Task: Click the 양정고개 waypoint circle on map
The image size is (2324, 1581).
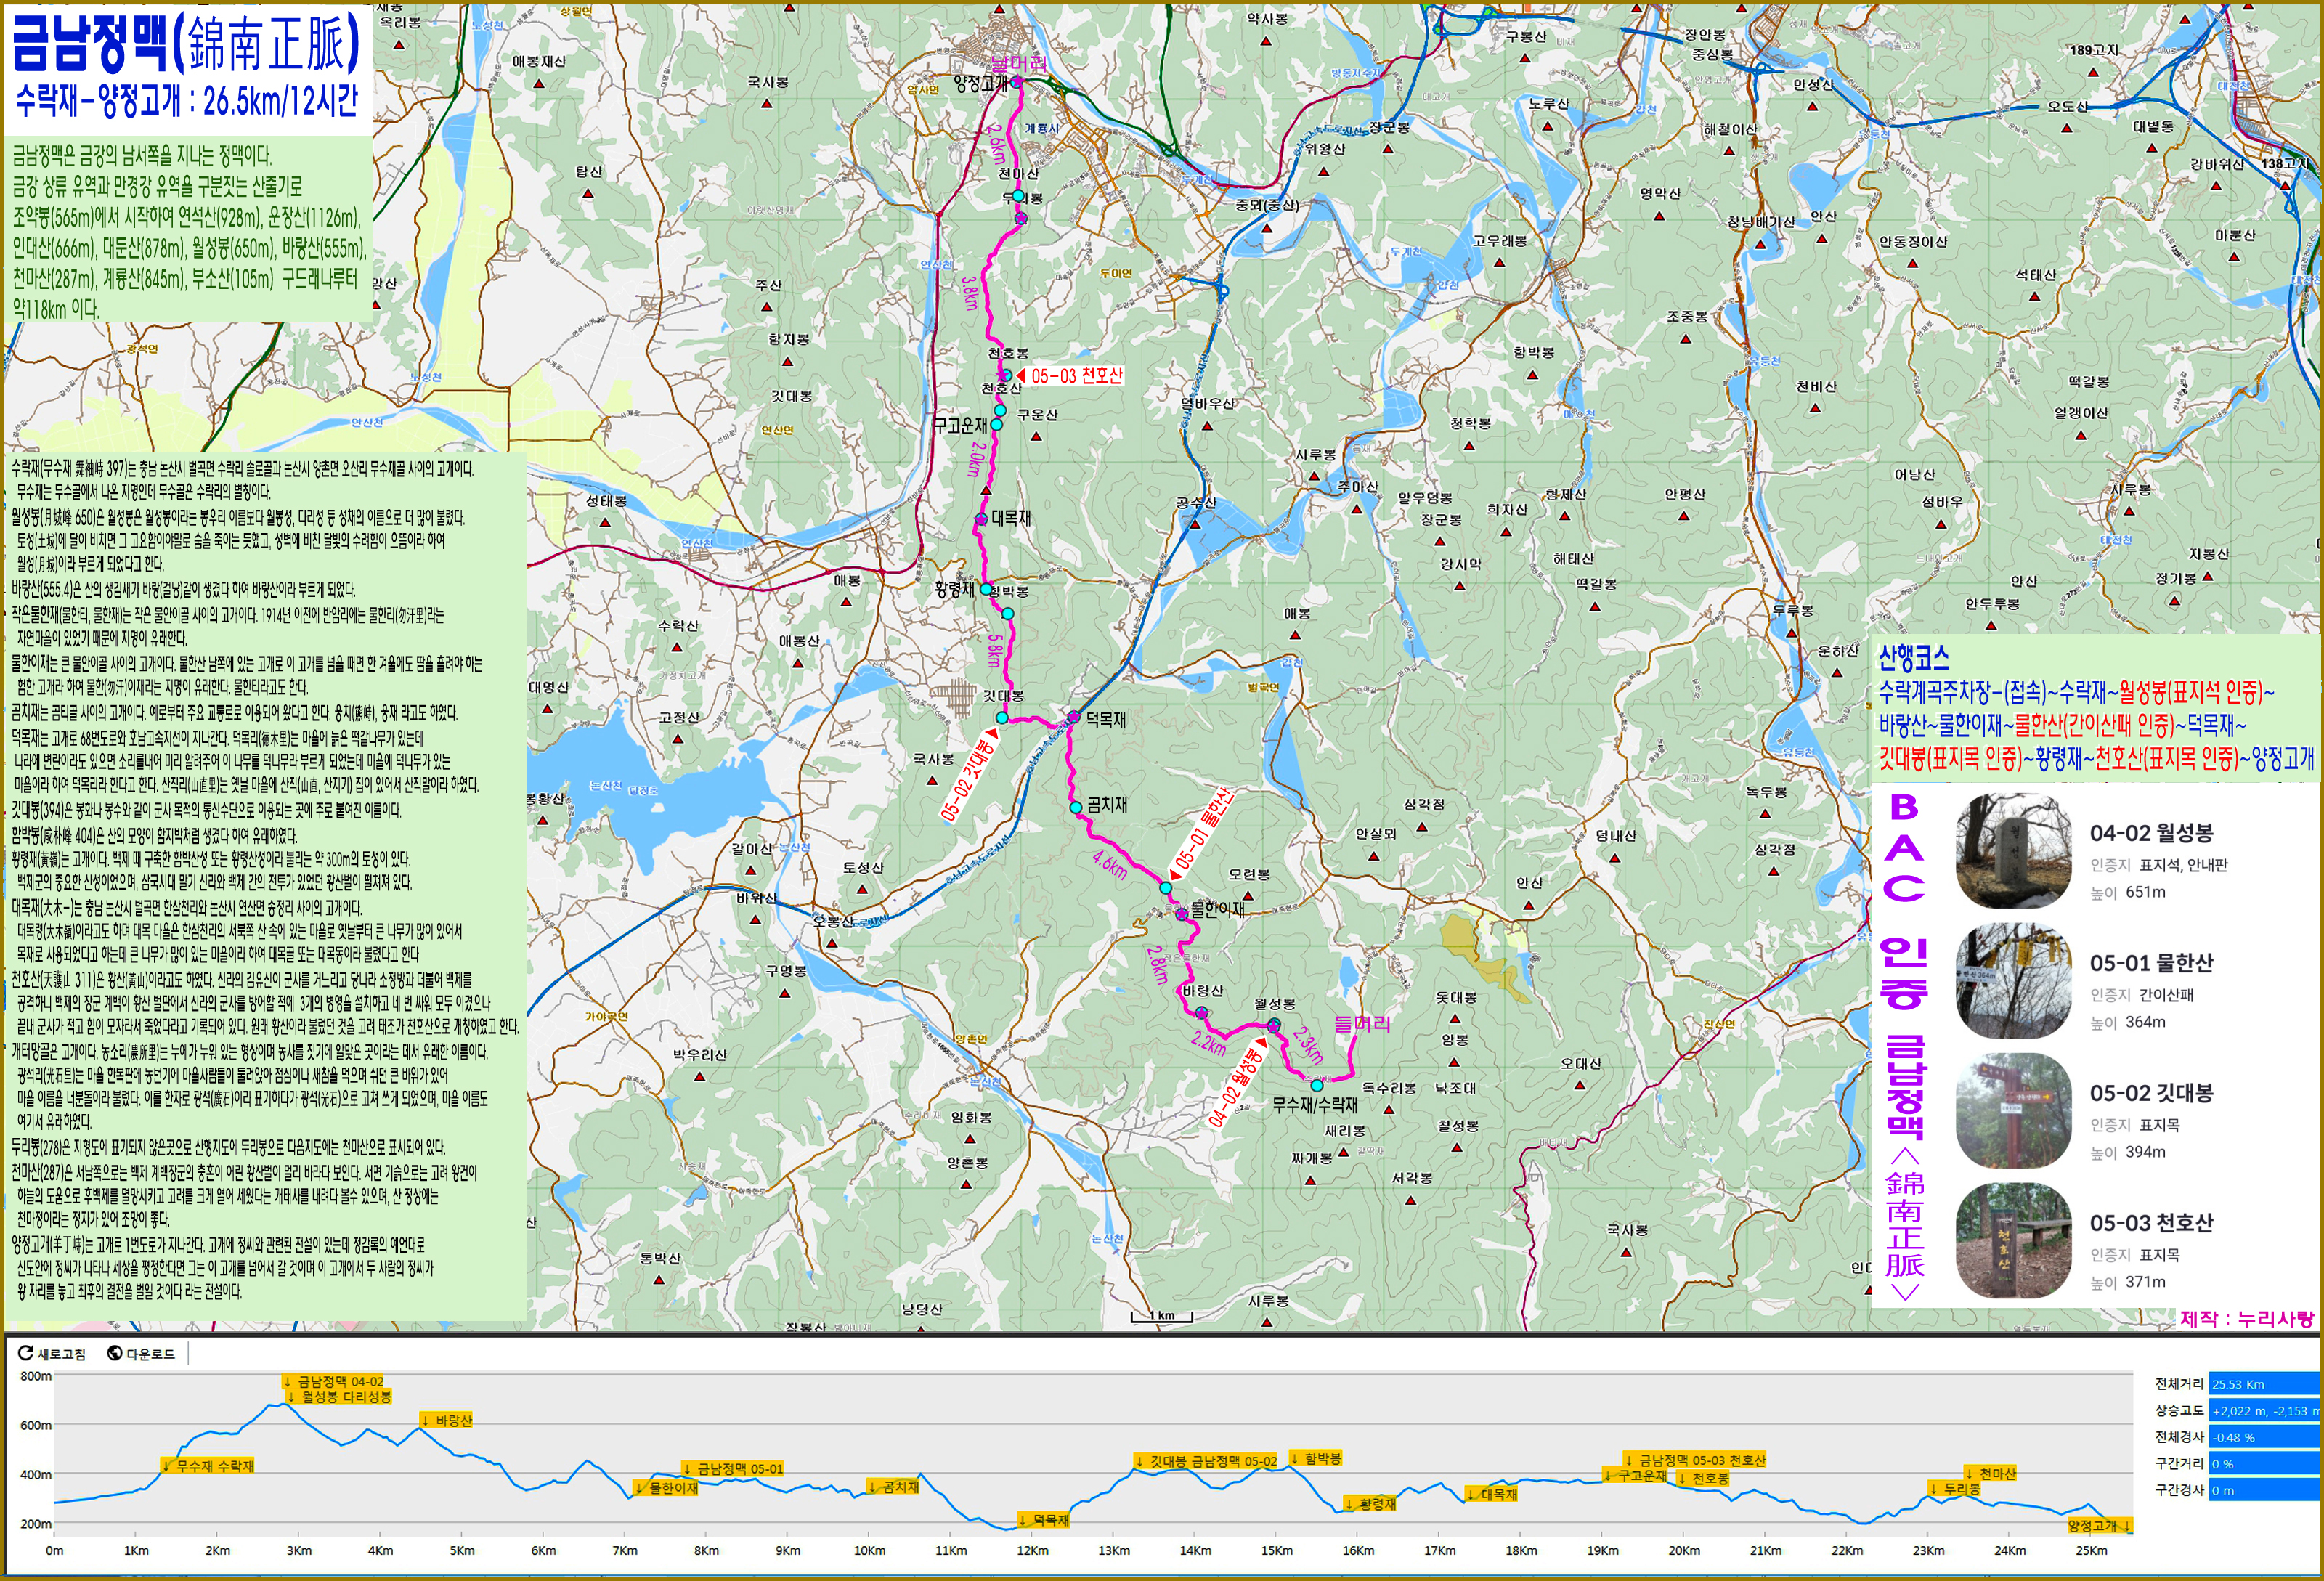Action: [1017, 82]
